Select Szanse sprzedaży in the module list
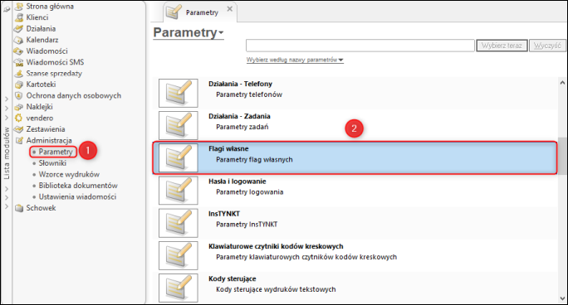 (x=54, y=74)
